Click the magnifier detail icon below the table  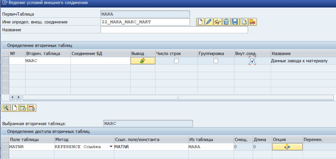[6, 108]
